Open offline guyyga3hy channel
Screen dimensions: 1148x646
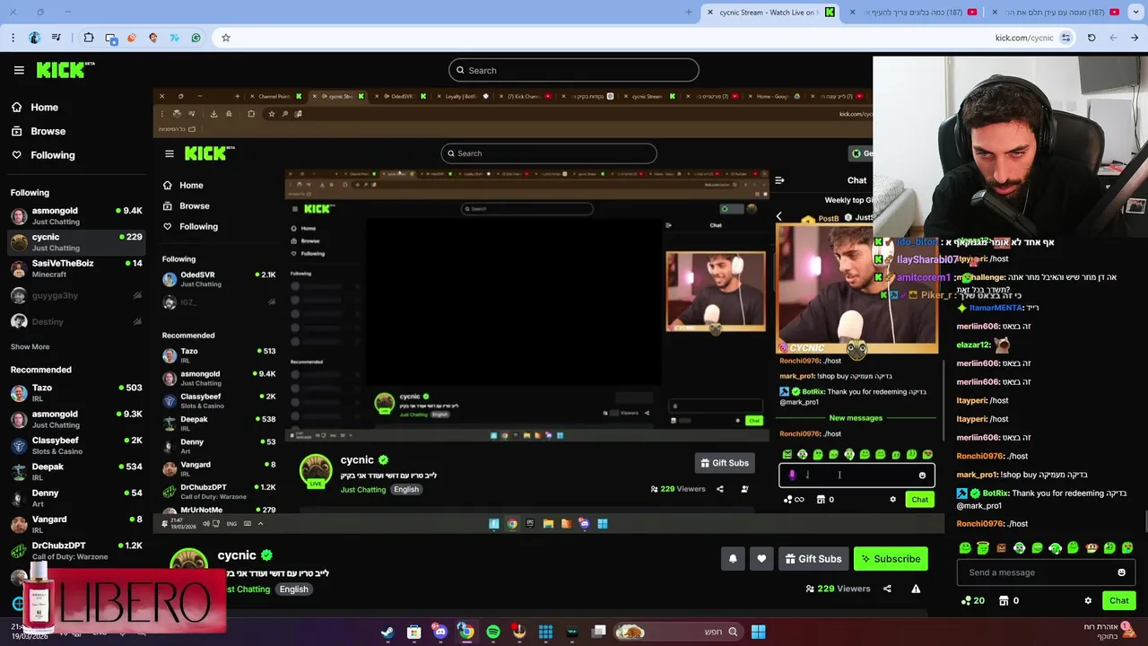click(x=76, y=295)
